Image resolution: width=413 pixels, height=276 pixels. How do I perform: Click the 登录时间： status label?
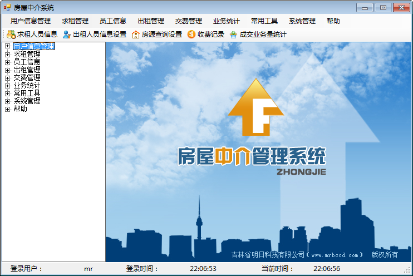tap(142, 269)
